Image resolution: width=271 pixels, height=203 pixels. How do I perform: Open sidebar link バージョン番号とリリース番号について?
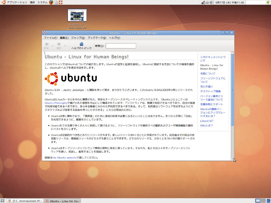tap(212, 98)
